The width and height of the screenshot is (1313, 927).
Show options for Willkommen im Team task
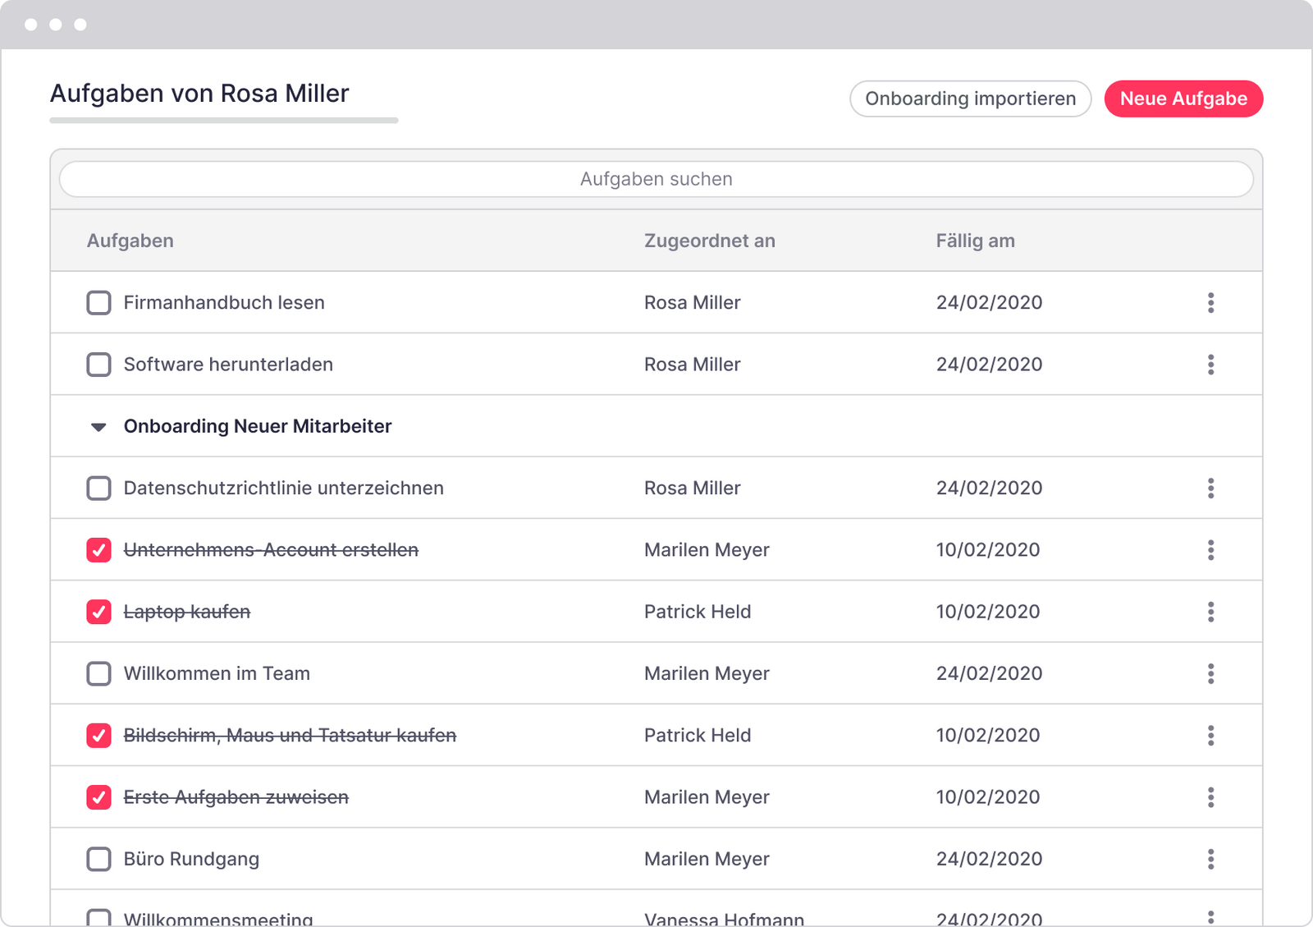1210,674
